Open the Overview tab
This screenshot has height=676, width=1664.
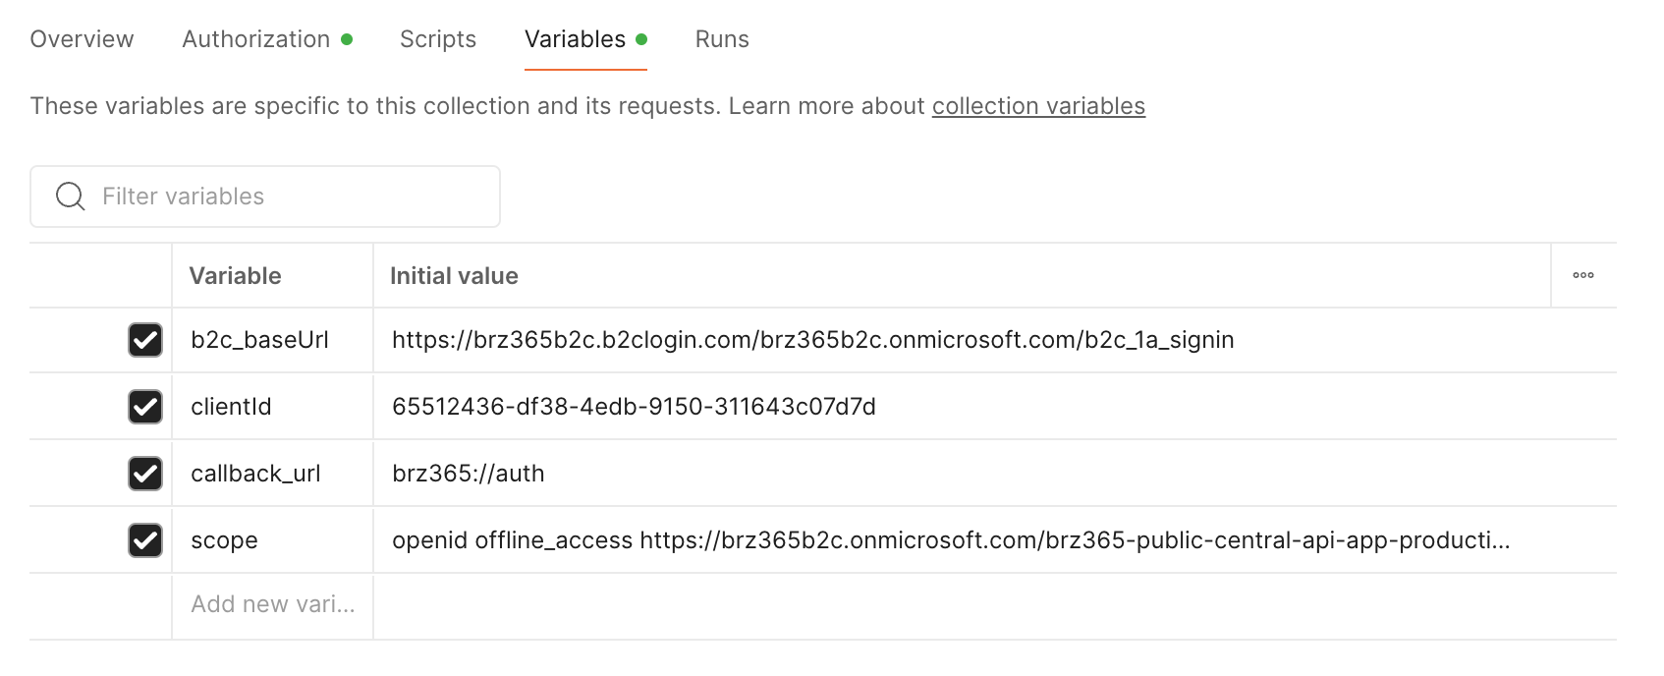(82, 39)
